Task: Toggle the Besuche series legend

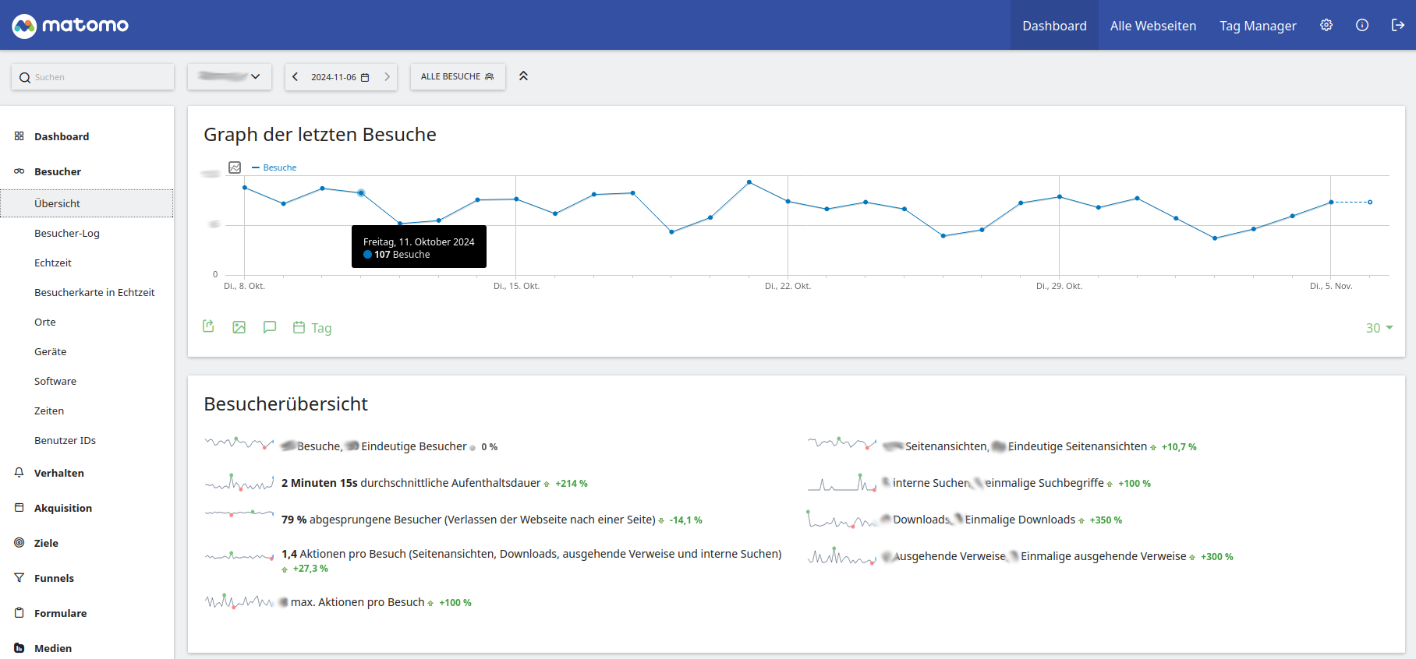Action: (274, 167)
